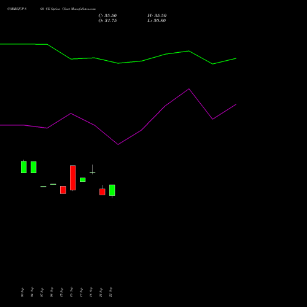Viewport: 307px width, 307px height.
Task: Click the 21 Sep date label
Action: (101, 292)
